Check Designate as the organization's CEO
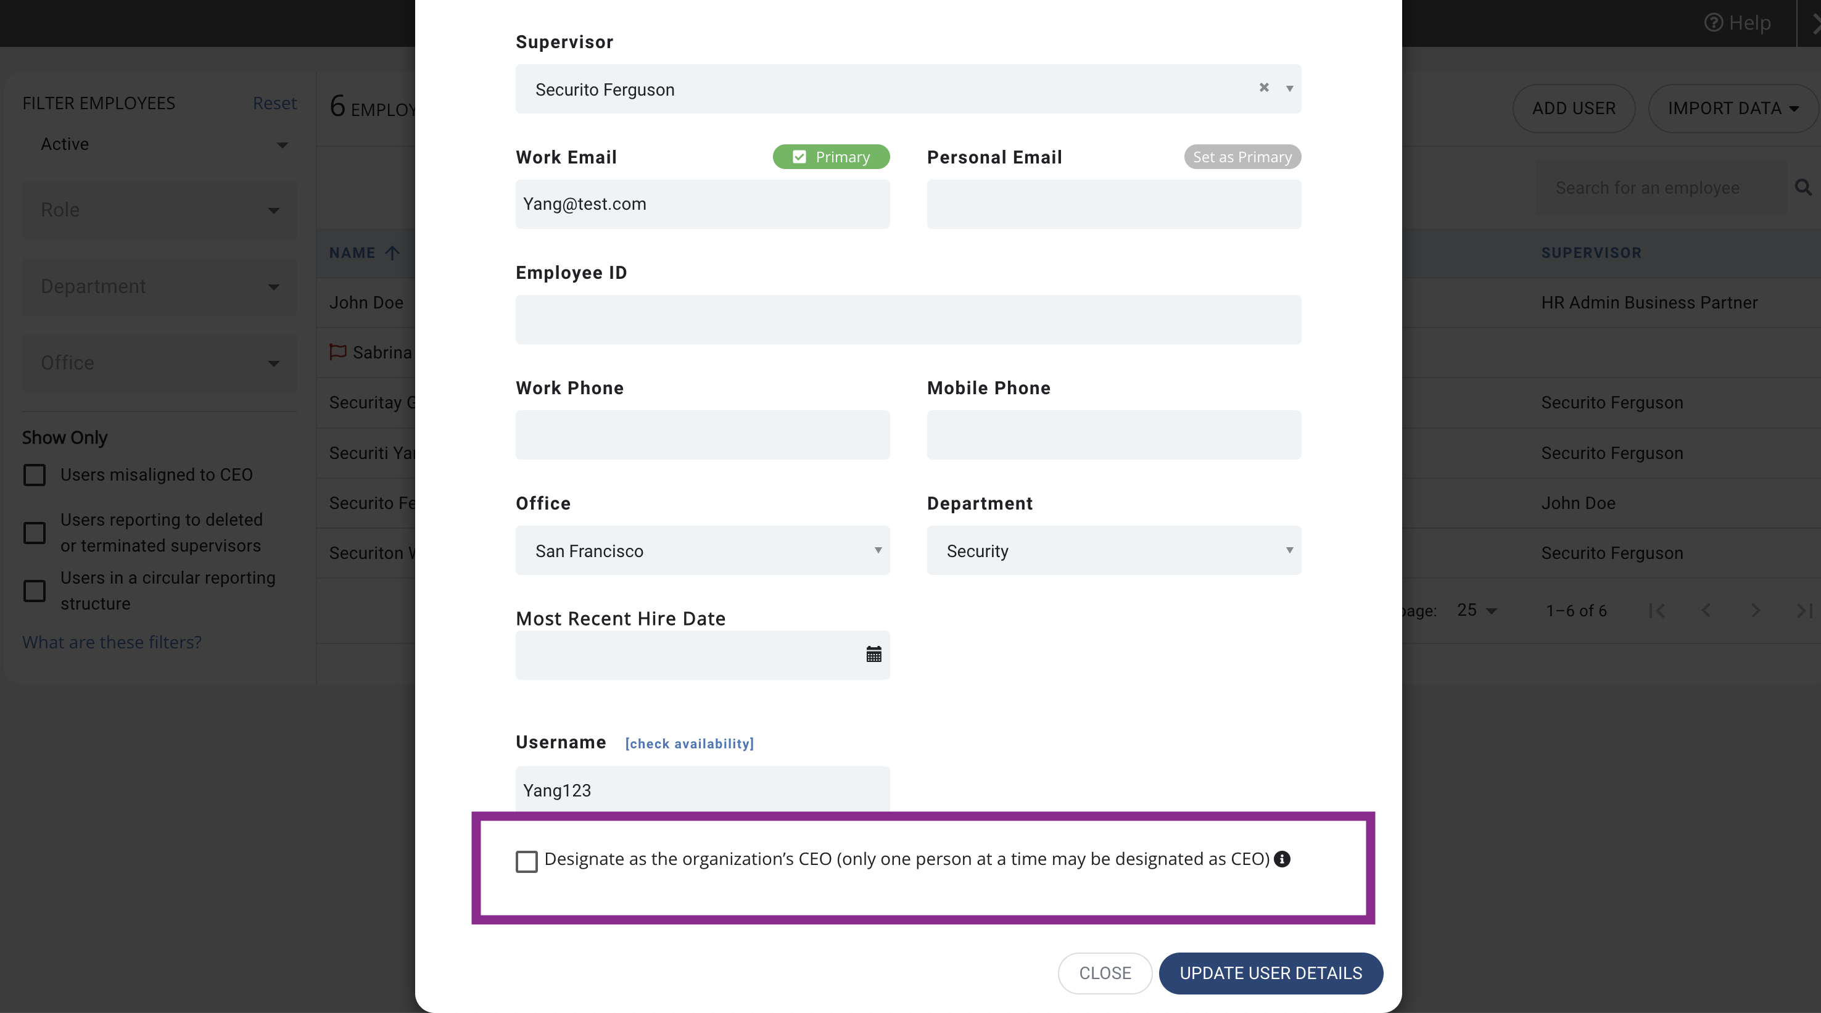 527,861
